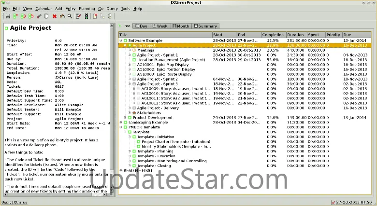The image size is (377, 206).
Task: Undo the last action via toolbar arrow
Action: click(x=62, y=16)
